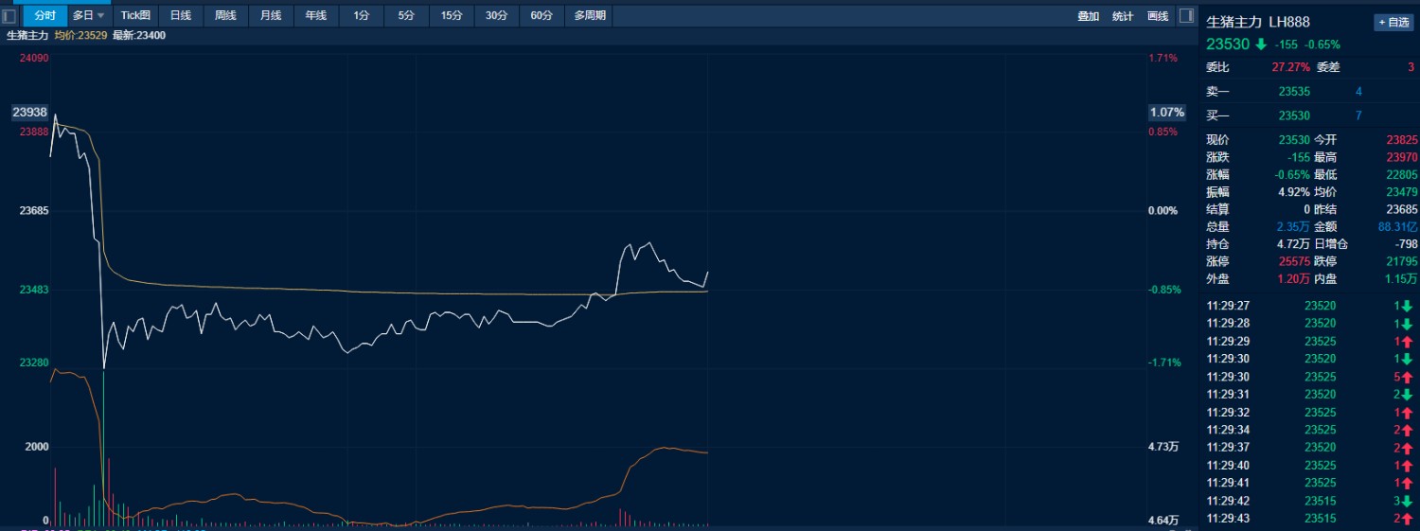This screenshot has width=1420, height=531.
Task: Click the green down arrow beside 23530
Action: pyautogui.click(x=1261, y=44)
